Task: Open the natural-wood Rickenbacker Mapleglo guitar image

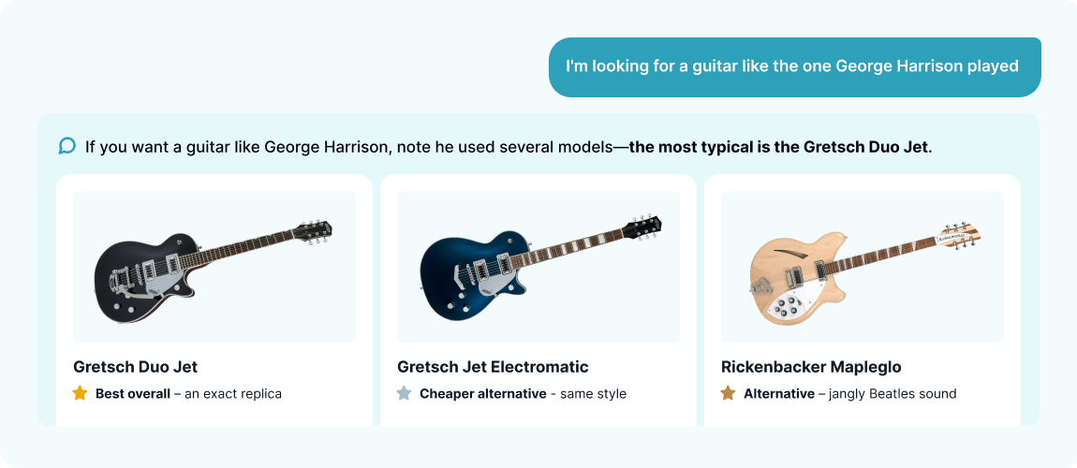Action: pos(863,267)
